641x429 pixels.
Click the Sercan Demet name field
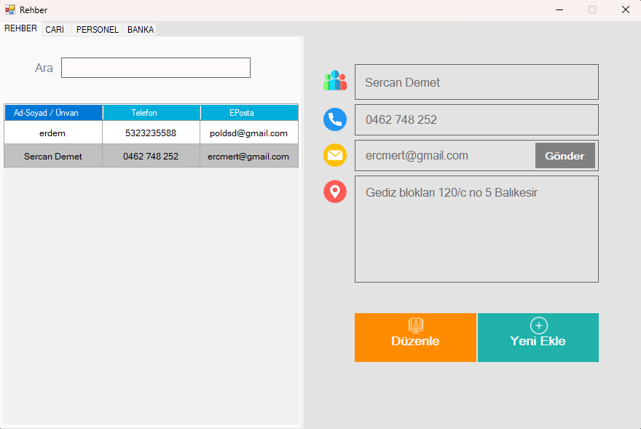pos(476,82)
